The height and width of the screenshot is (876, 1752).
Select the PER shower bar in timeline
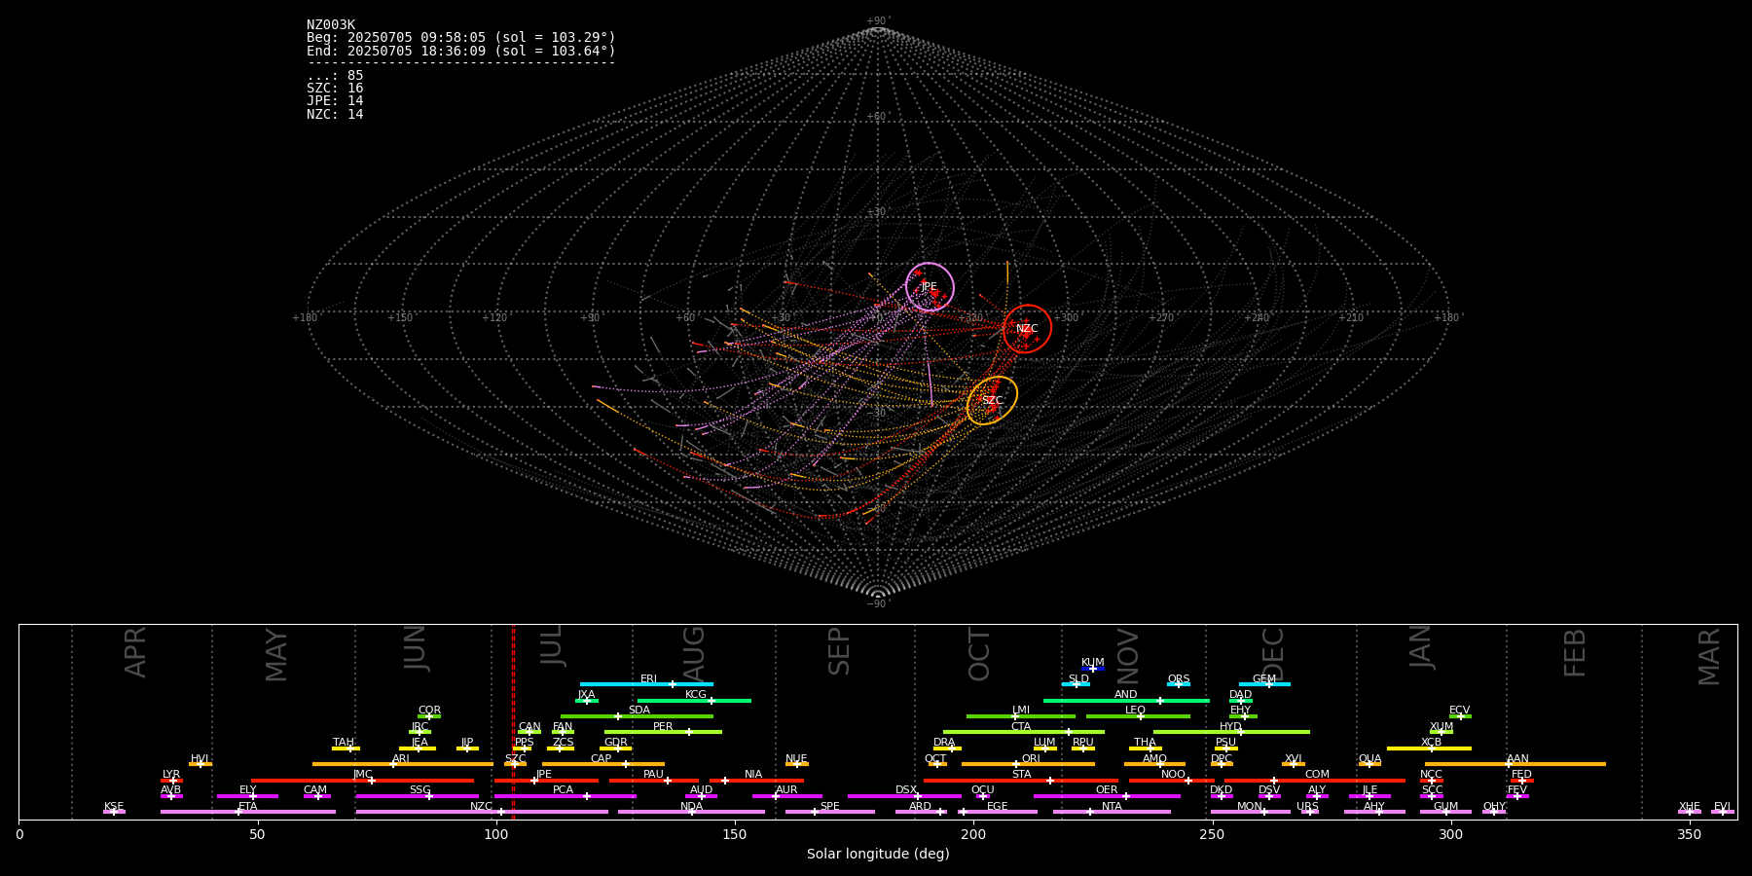663,732
